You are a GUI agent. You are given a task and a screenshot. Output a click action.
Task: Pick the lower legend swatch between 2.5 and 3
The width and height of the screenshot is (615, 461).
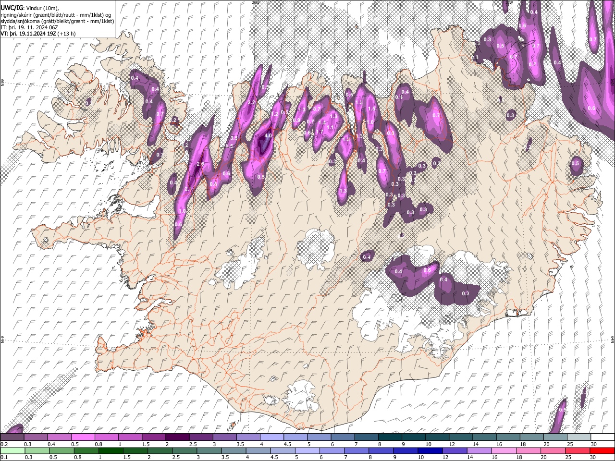[185, 451]
